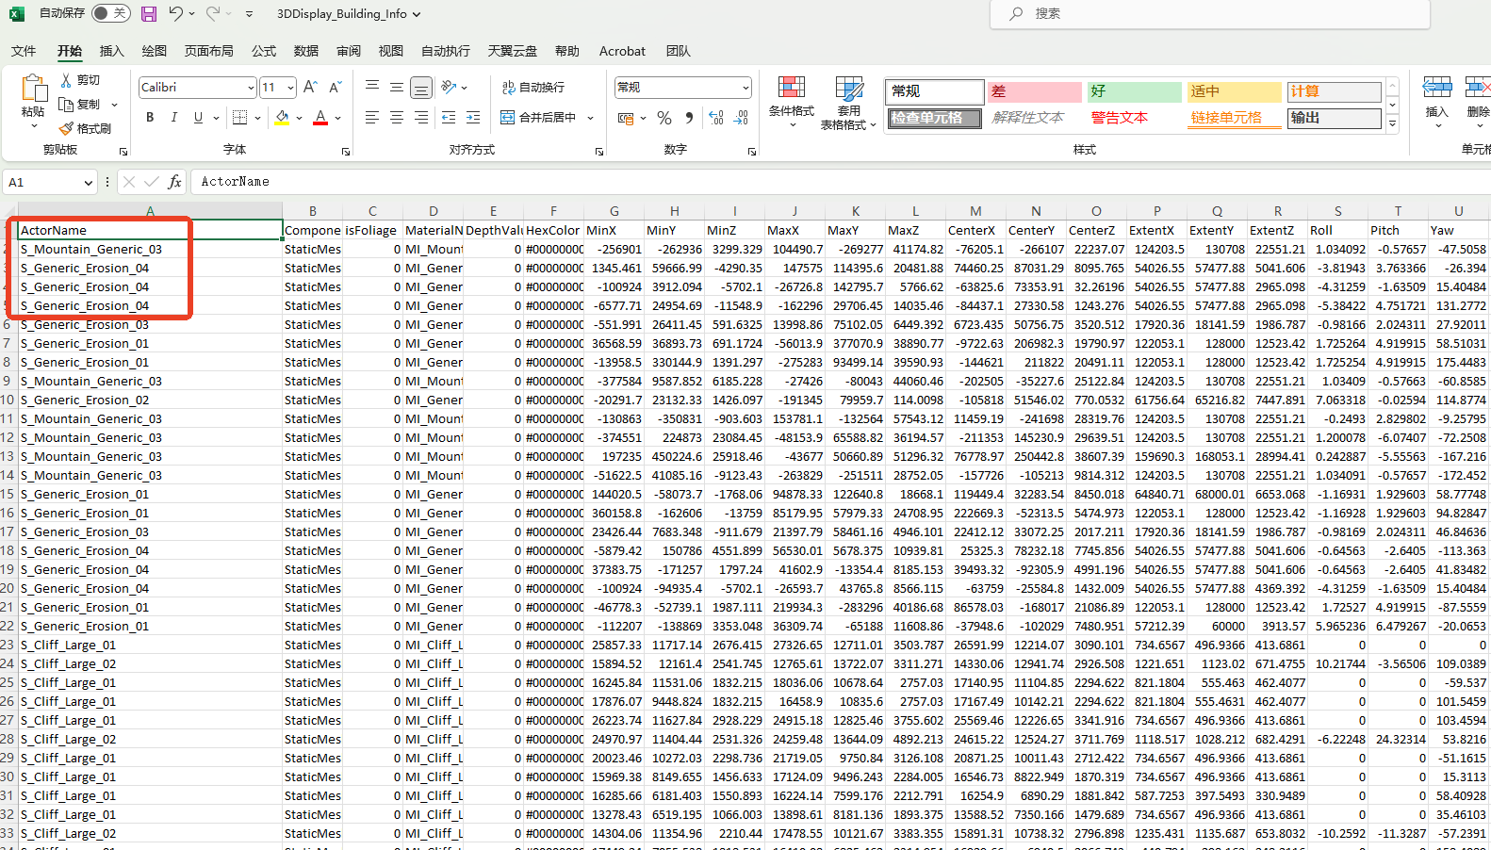Open the number format dropdown showing 常规
The height and width of the screenshot is (850, 1491).
coord(745,88)
